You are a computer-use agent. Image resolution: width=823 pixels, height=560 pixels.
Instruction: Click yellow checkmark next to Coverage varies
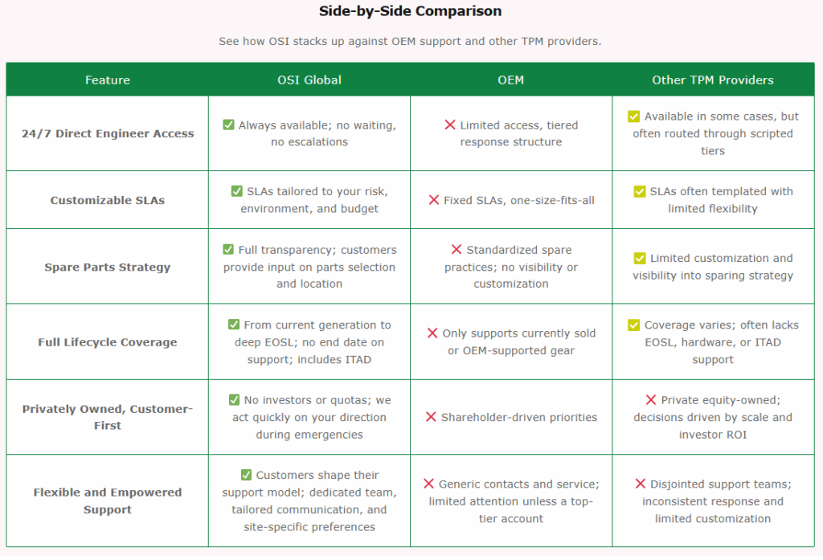tap(634, 325)
